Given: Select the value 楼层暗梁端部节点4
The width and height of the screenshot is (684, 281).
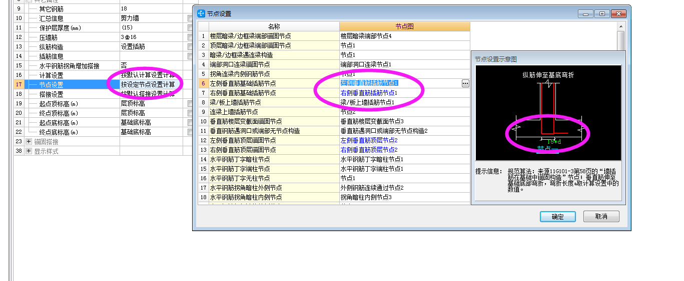Looking at the screenshot, I should tap(366, 36).
